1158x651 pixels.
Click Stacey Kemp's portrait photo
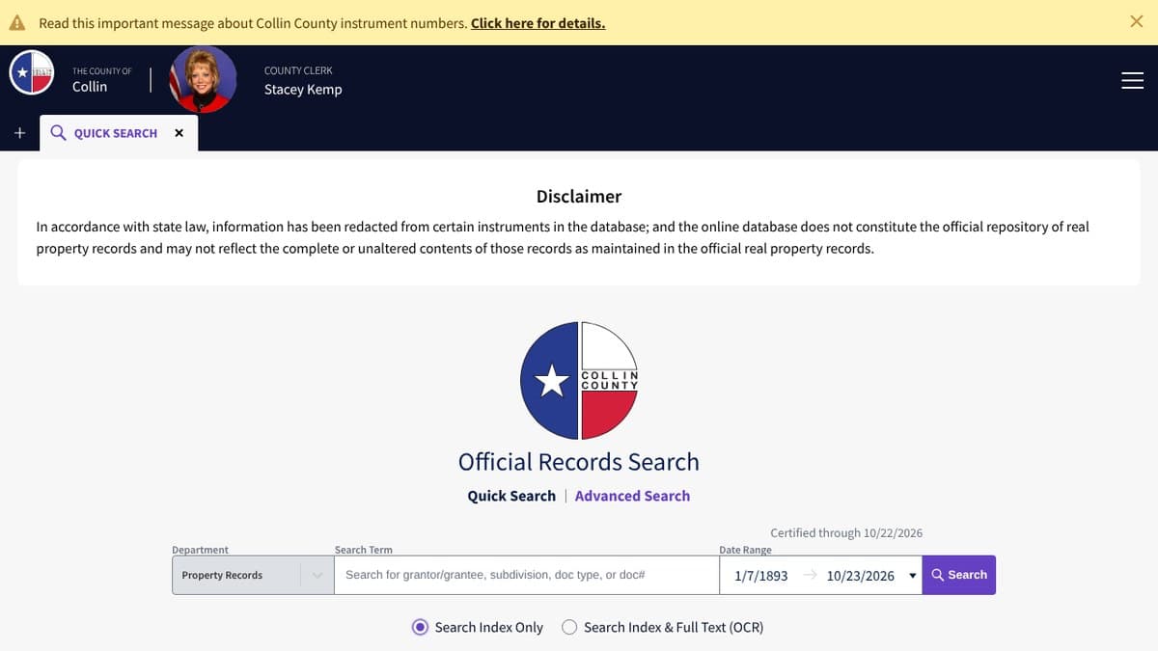click(x=203, y=79)
